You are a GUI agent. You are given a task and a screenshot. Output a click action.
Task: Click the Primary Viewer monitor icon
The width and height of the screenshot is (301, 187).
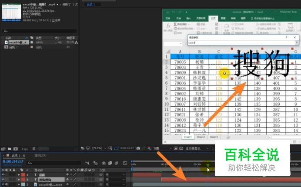88,148
